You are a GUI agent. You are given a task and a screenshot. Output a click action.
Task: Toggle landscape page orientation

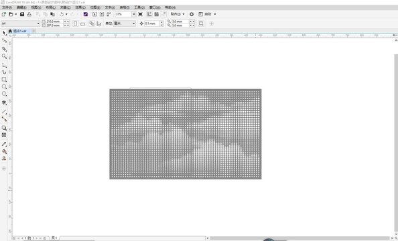[x=82, y=23]
